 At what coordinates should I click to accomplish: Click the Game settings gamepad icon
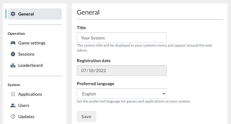pos(13,43)
